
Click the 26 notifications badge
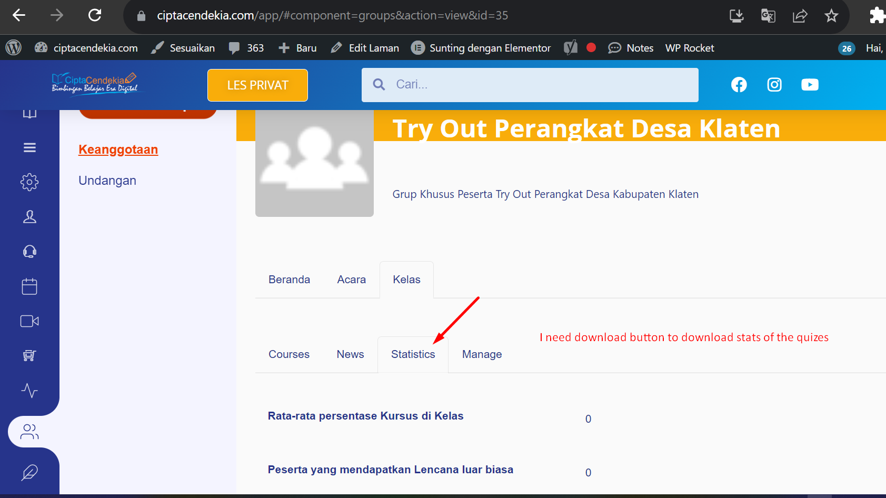(847, 48)
